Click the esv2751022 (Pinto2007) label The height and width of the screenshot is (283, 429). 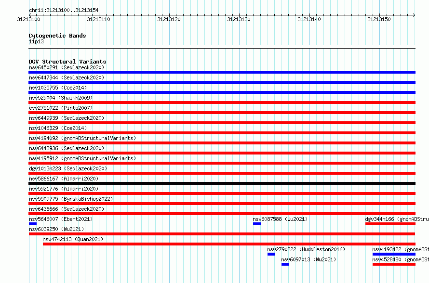pos(61,108)
